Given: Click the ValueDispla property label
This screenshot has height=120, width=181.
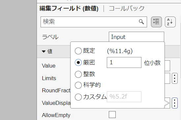Looking at the screenshot, I should [x=56, y=103].
